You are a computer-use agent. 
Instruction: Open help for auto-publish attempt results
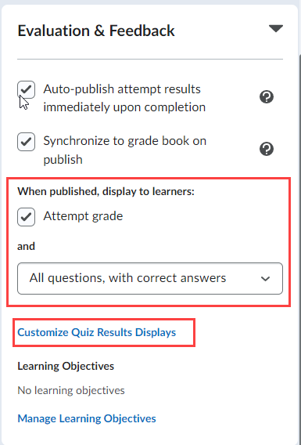pyautogui.click(x=267, y=97)
